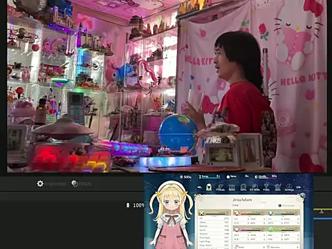Open the Friends tab in game menu
Image resolution: width=332 pixels, height=249 pixels.
[221, 187]
